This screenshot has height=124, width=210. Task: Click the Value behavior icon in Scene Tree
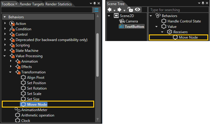coord(164,27)
